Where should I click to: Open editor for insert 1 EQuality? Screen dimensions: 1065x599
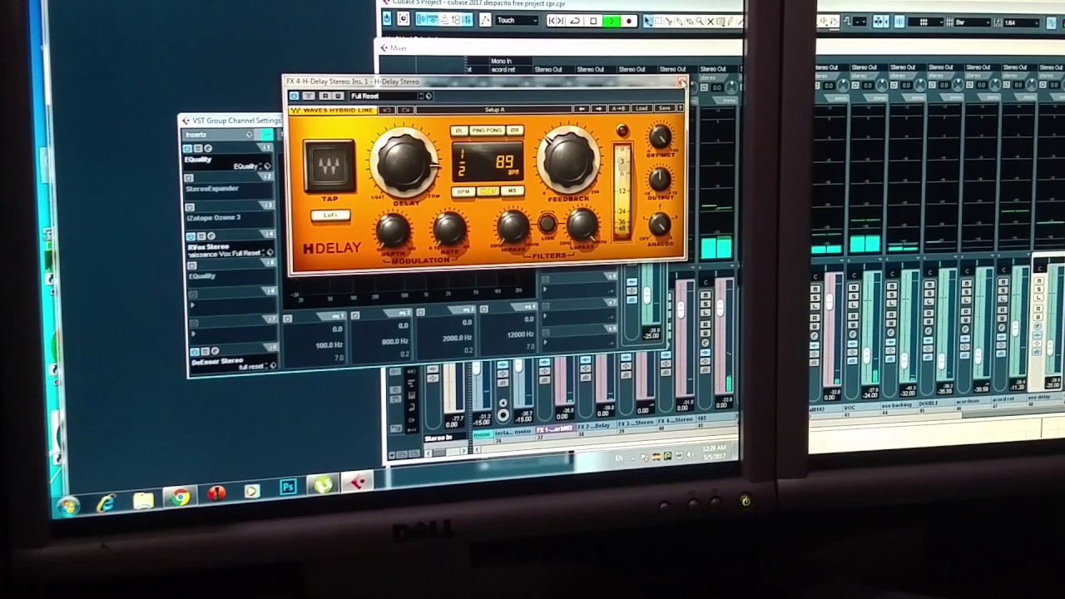coord(208,148)
